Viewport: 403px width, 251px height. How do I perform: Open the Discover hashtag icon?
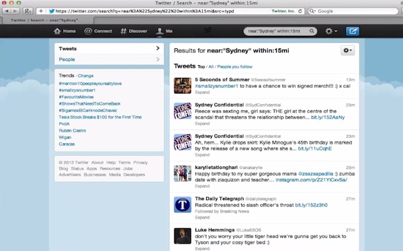pos(124,31)
